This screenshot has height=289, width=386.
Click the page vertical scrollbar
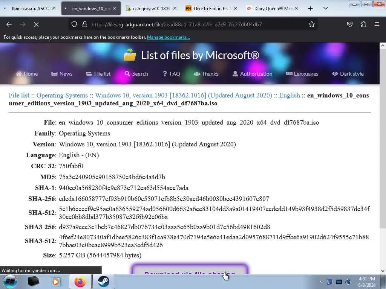coord(383,138)
